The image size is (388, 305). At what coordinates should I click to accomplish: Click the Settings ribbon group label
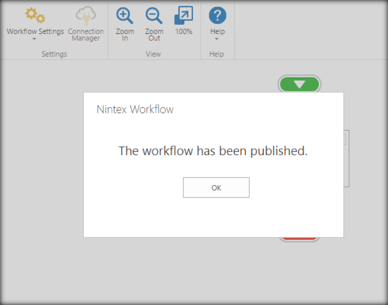point(54,54)
